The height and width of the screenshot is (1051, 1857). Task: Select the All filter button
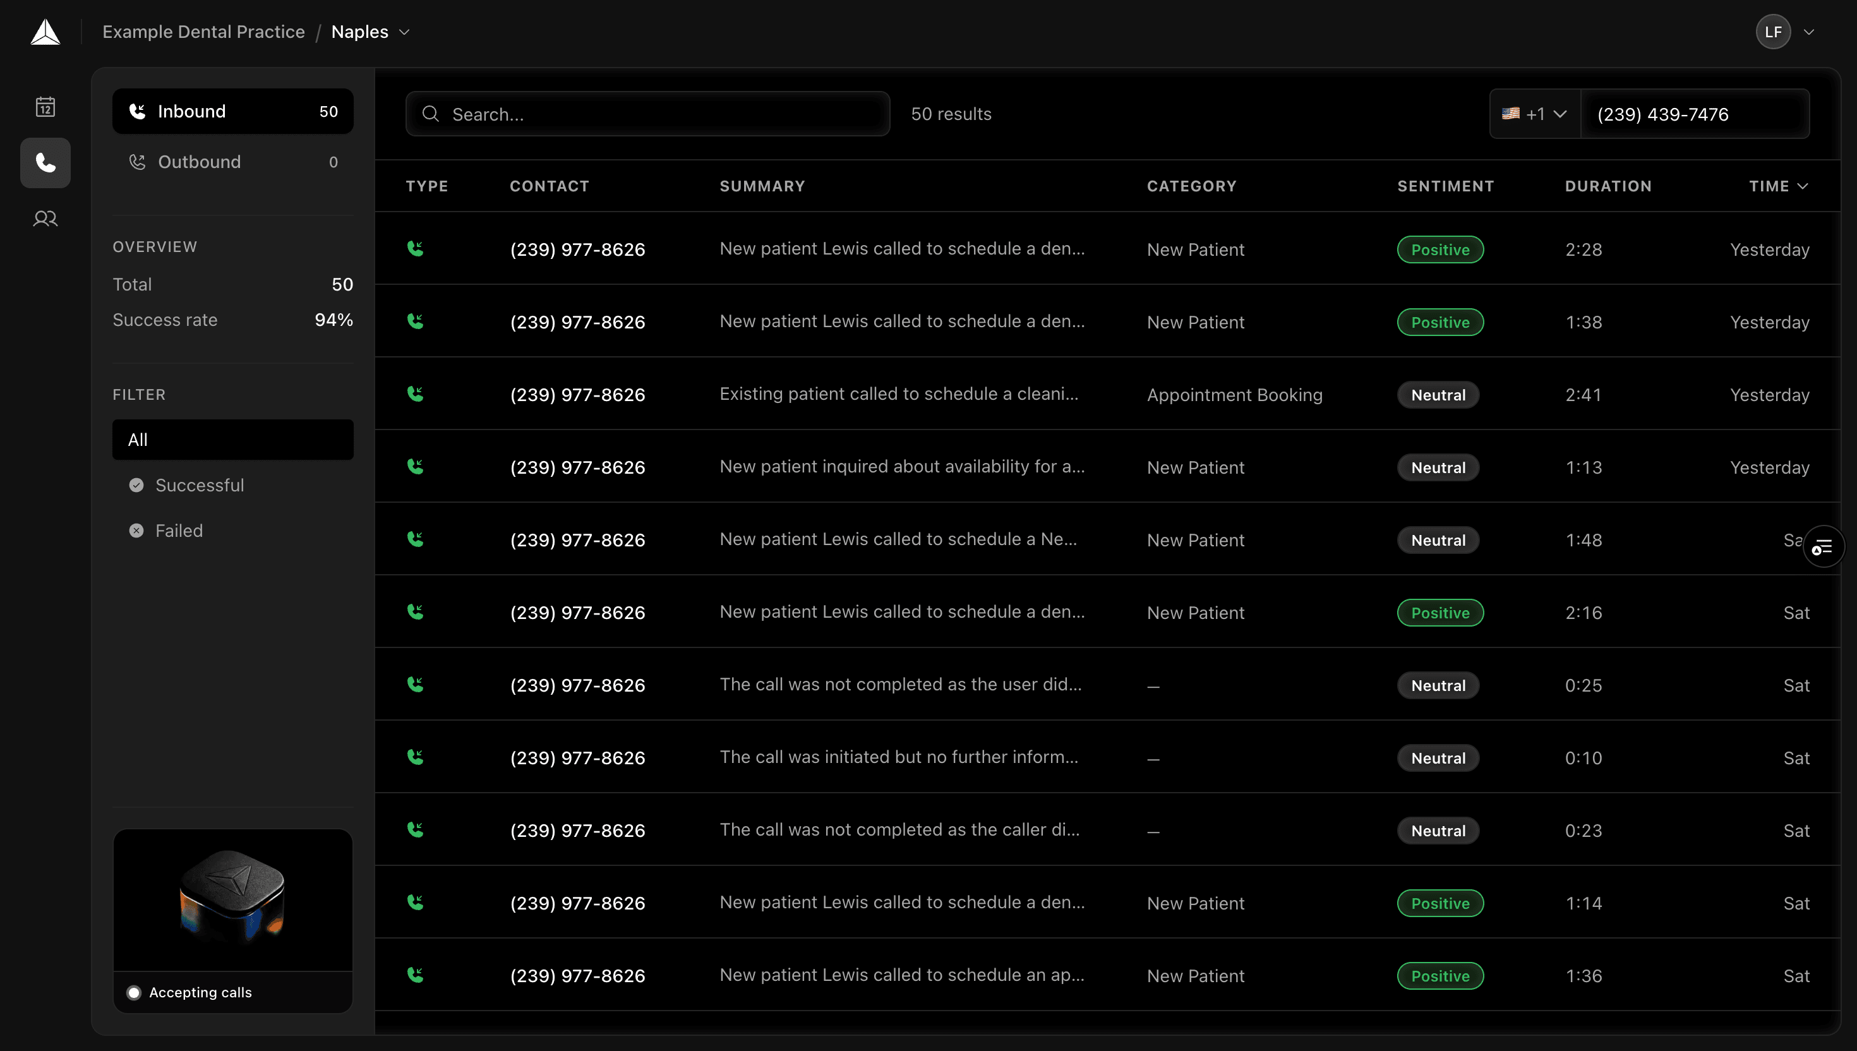pos(232,440)
